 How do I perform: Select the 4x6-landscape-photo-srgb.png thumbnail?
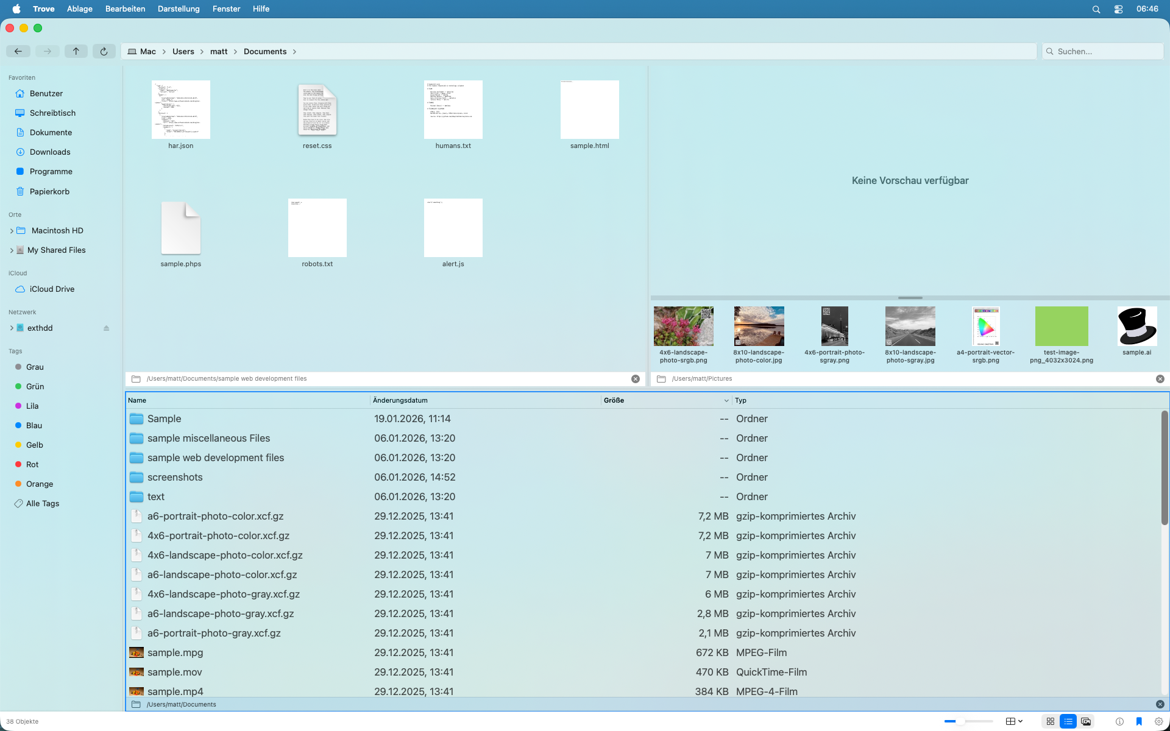click(684, 326)
